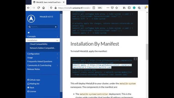Click the highlighted metallb.yaml command
This screenshot has height=98, width=174.
tap(102, 66)
